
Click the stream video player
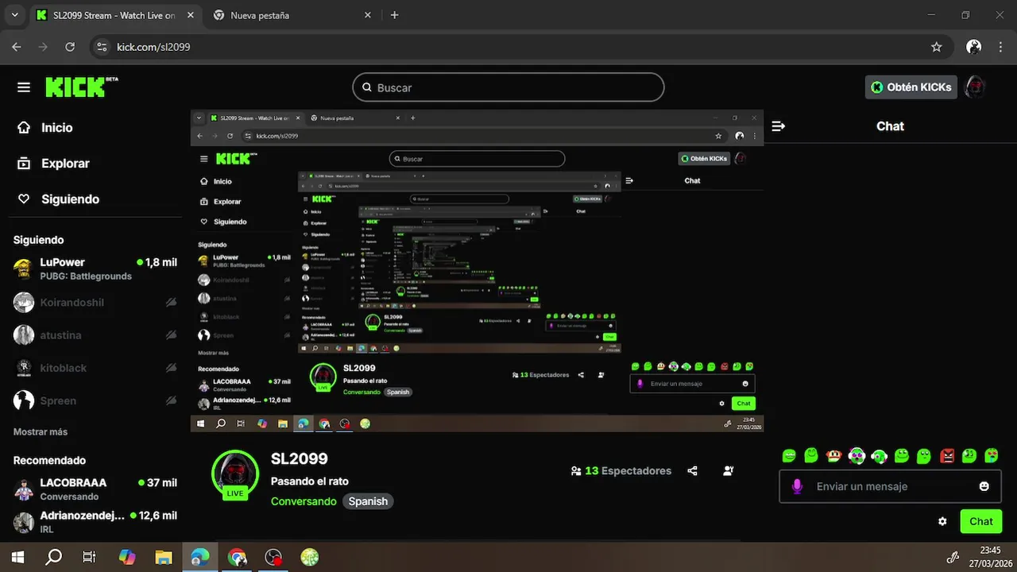point(477,271)
